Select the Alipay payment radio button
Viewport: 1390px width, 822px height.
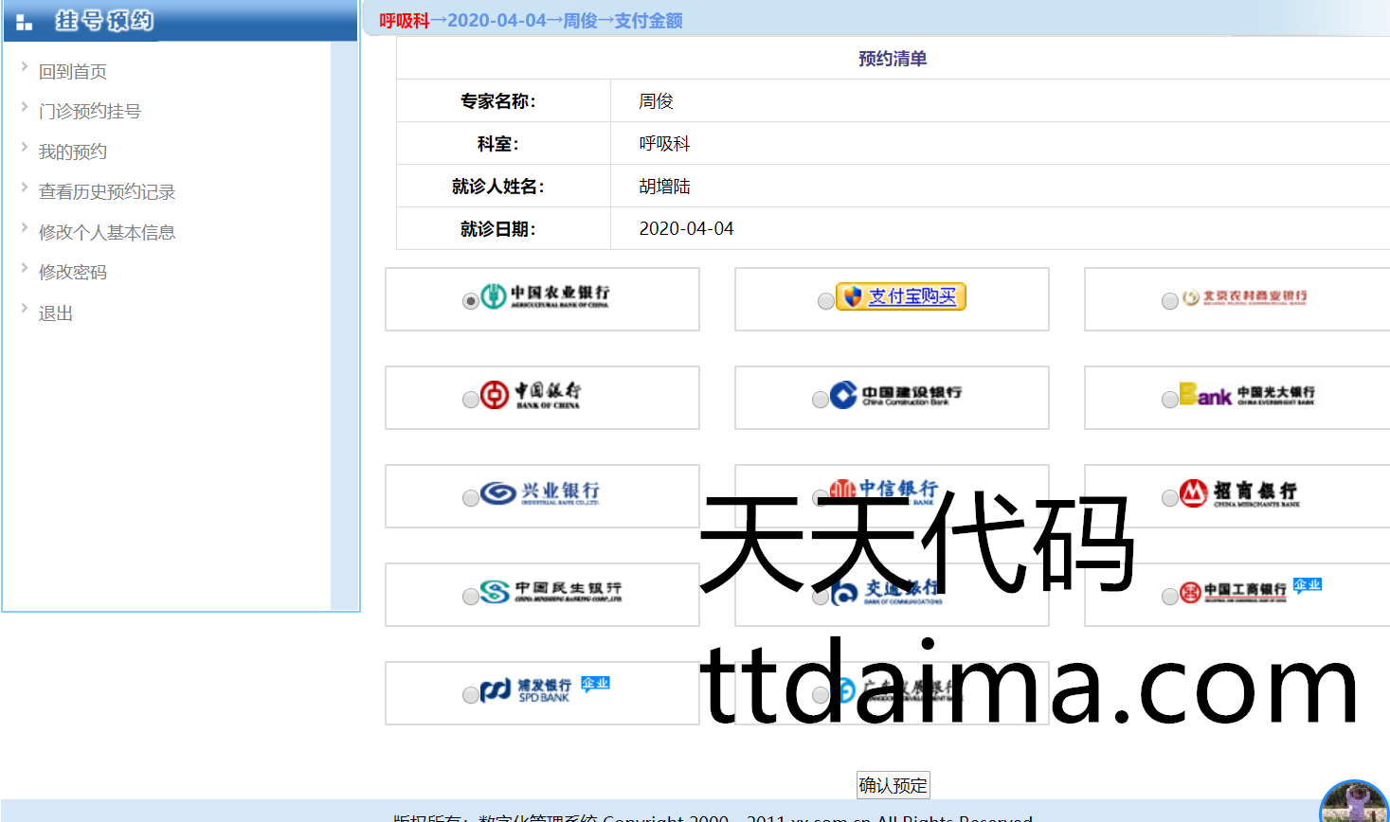click(826, 301)
